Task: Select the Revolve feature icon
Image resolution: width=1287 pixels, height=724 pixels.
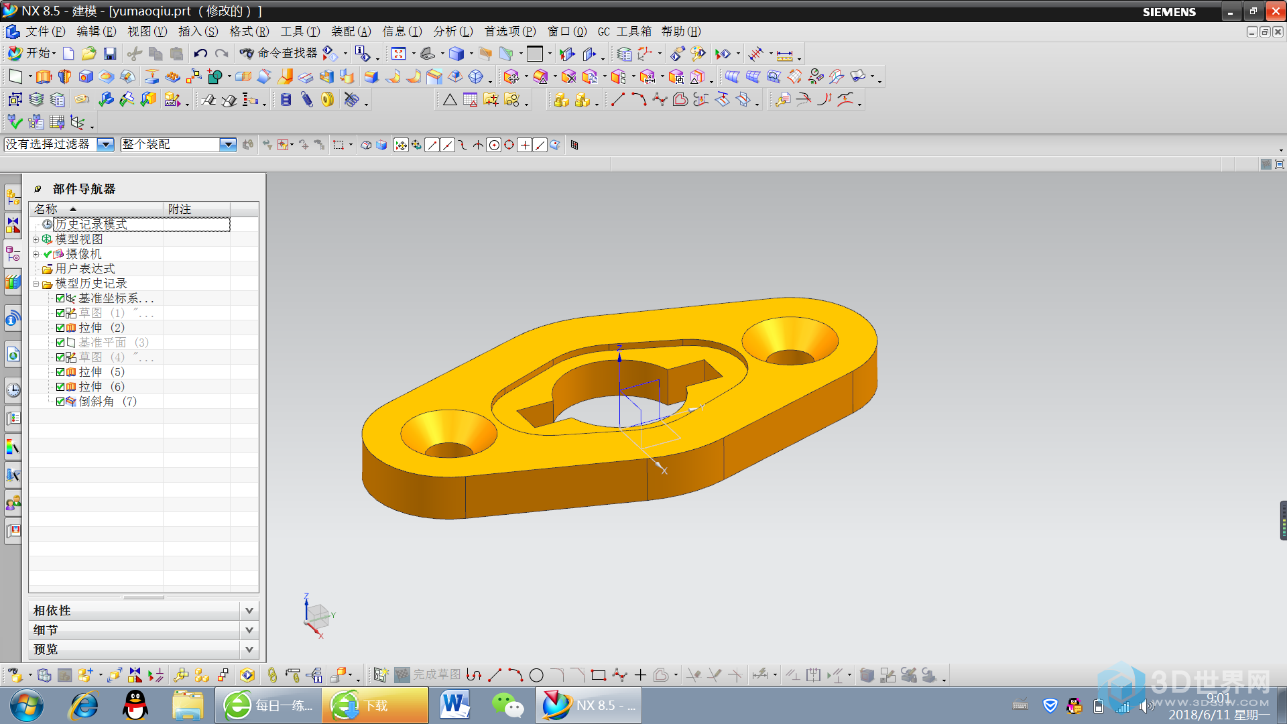Action: tap(64, 76)
